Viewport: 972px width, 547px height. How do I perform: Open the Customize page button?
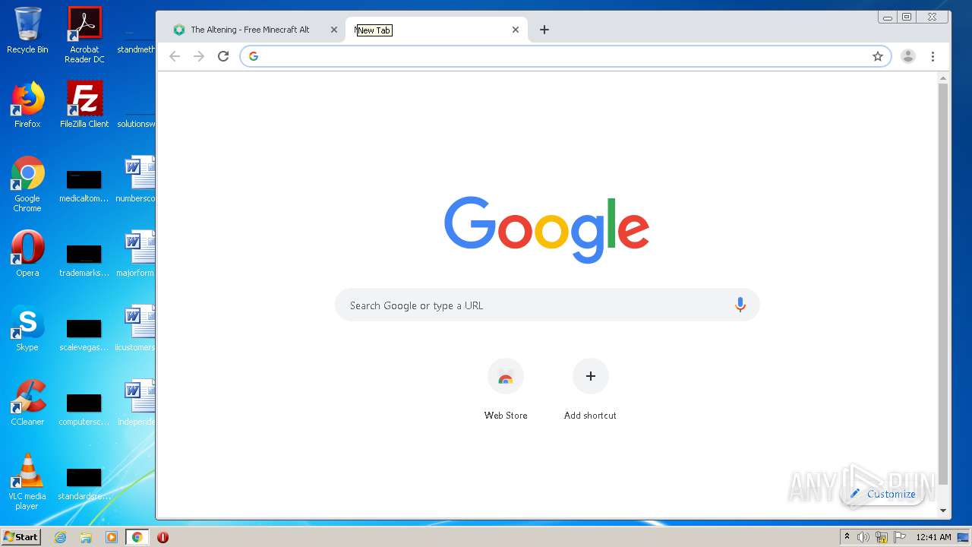882,494
